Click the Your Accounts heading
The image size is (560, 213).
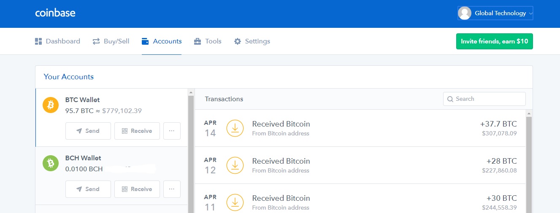click(x=69, y=77)
